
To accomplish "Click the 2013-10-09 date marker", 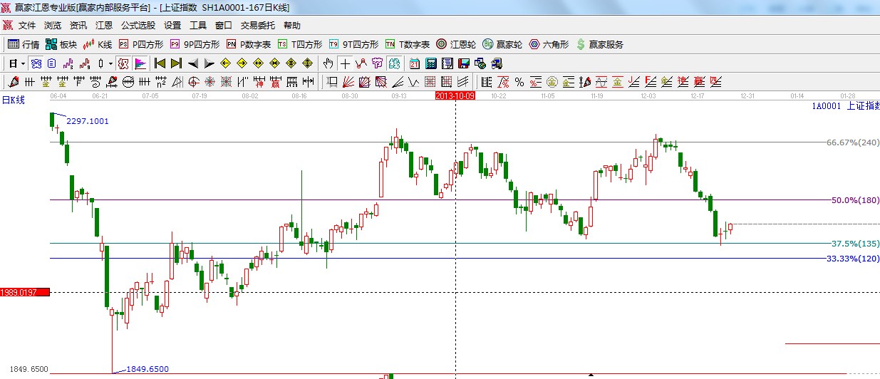I will pyautogui.click(x=455, y=95).
